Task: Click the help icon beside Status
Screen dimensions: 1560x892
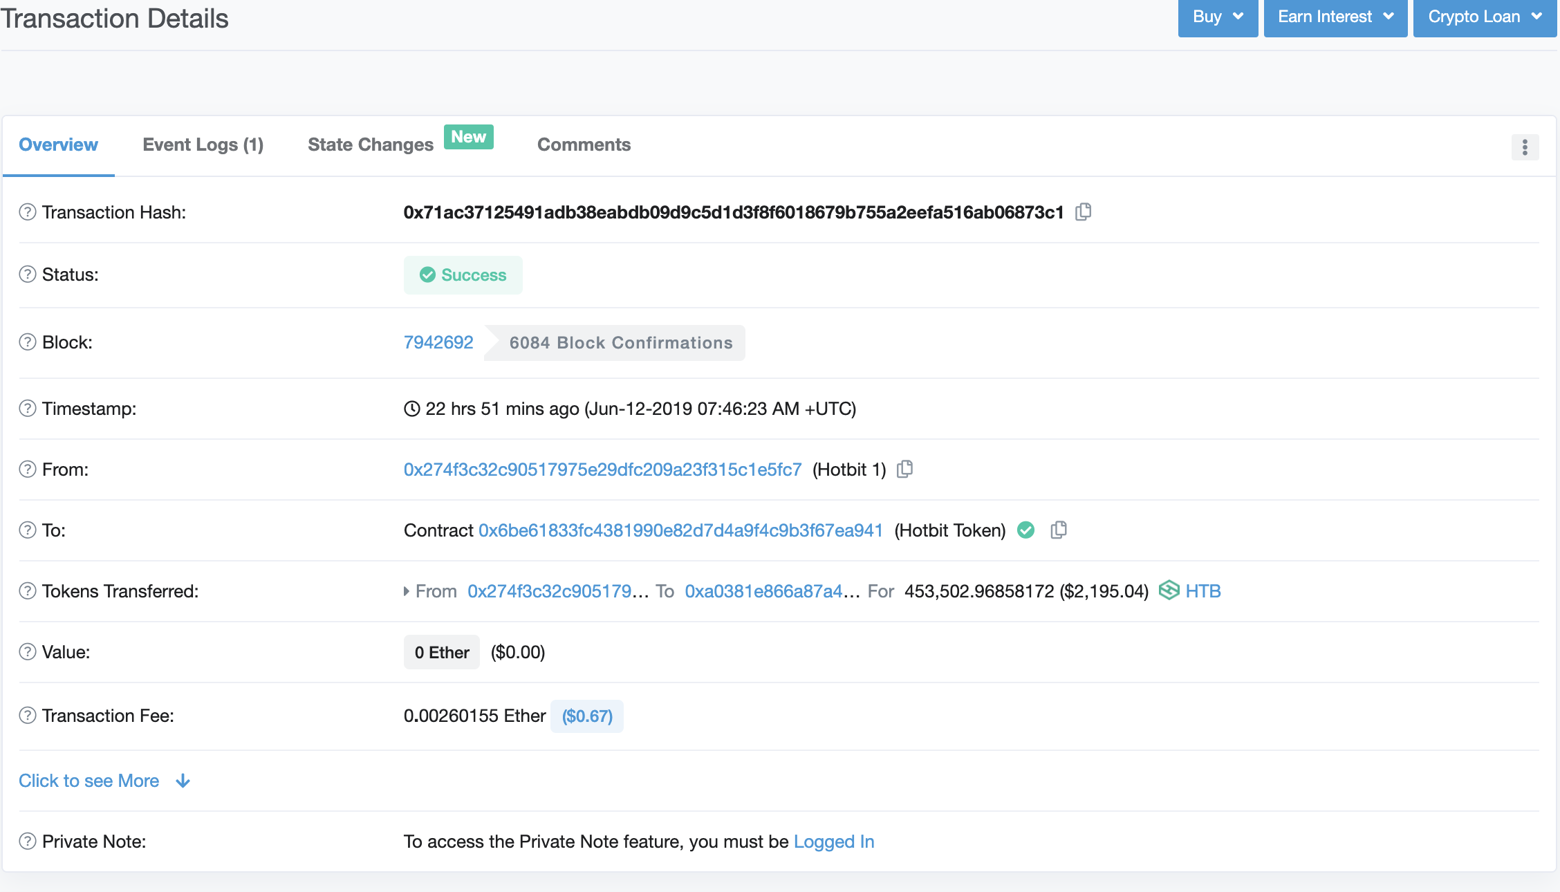Action: pyautogui.click(x=28, y=275)
